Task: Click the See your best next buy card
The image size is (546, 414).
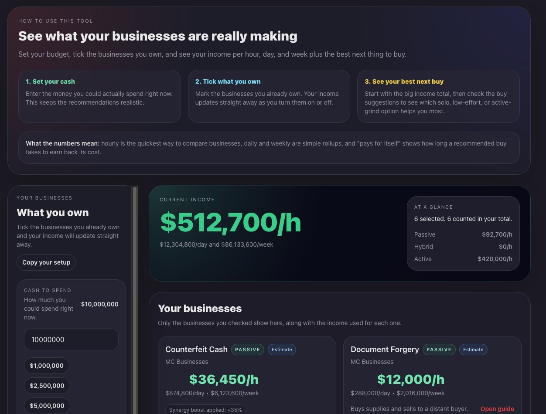Action: coord(439,96)
